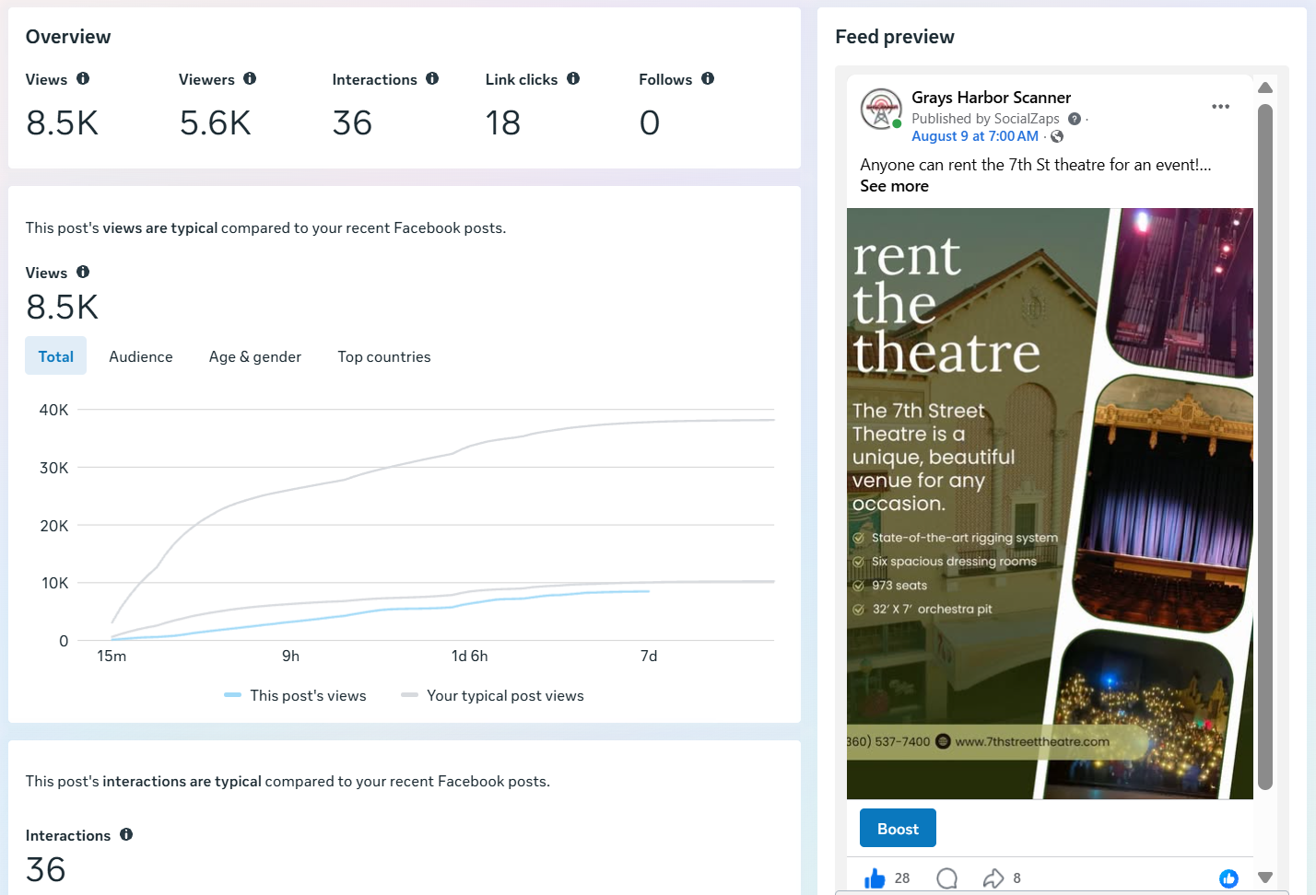Switch to the Top countries tab

click(x=384, y=356)
